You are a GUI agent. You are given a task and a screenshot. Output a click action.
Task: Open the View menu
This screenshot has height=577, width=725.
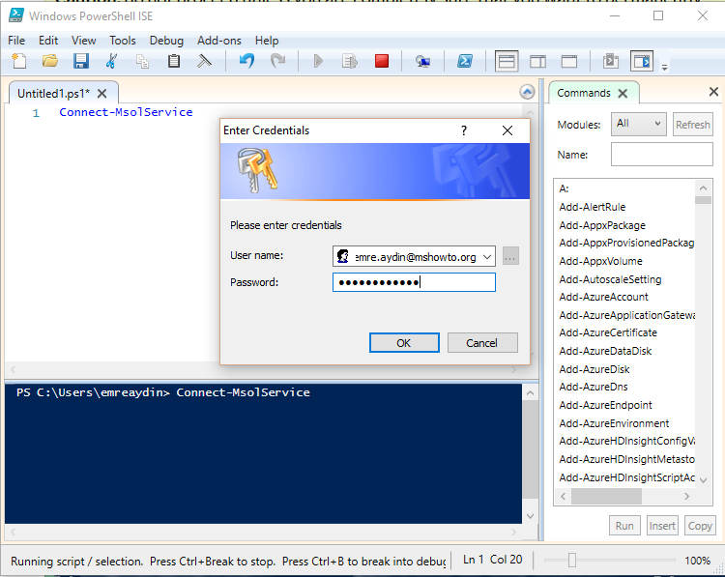(x=84, y=41)
